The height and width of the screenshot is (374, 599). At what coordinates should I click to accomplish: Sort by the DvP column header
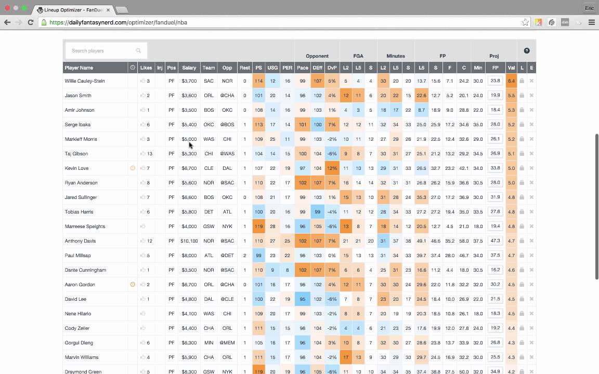point(332,68)
